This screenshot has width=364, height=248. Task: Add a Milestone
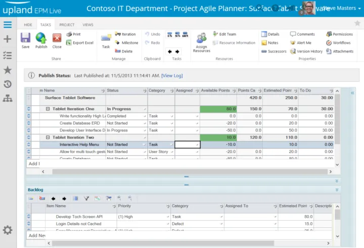point(126,43)
